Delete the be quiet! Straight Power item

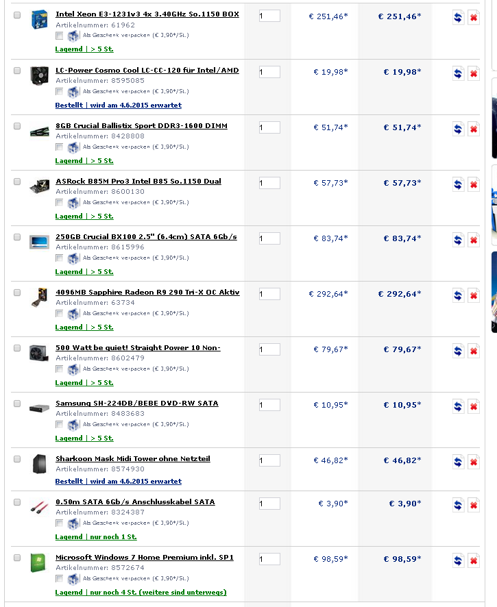click(x=473, y=351)
